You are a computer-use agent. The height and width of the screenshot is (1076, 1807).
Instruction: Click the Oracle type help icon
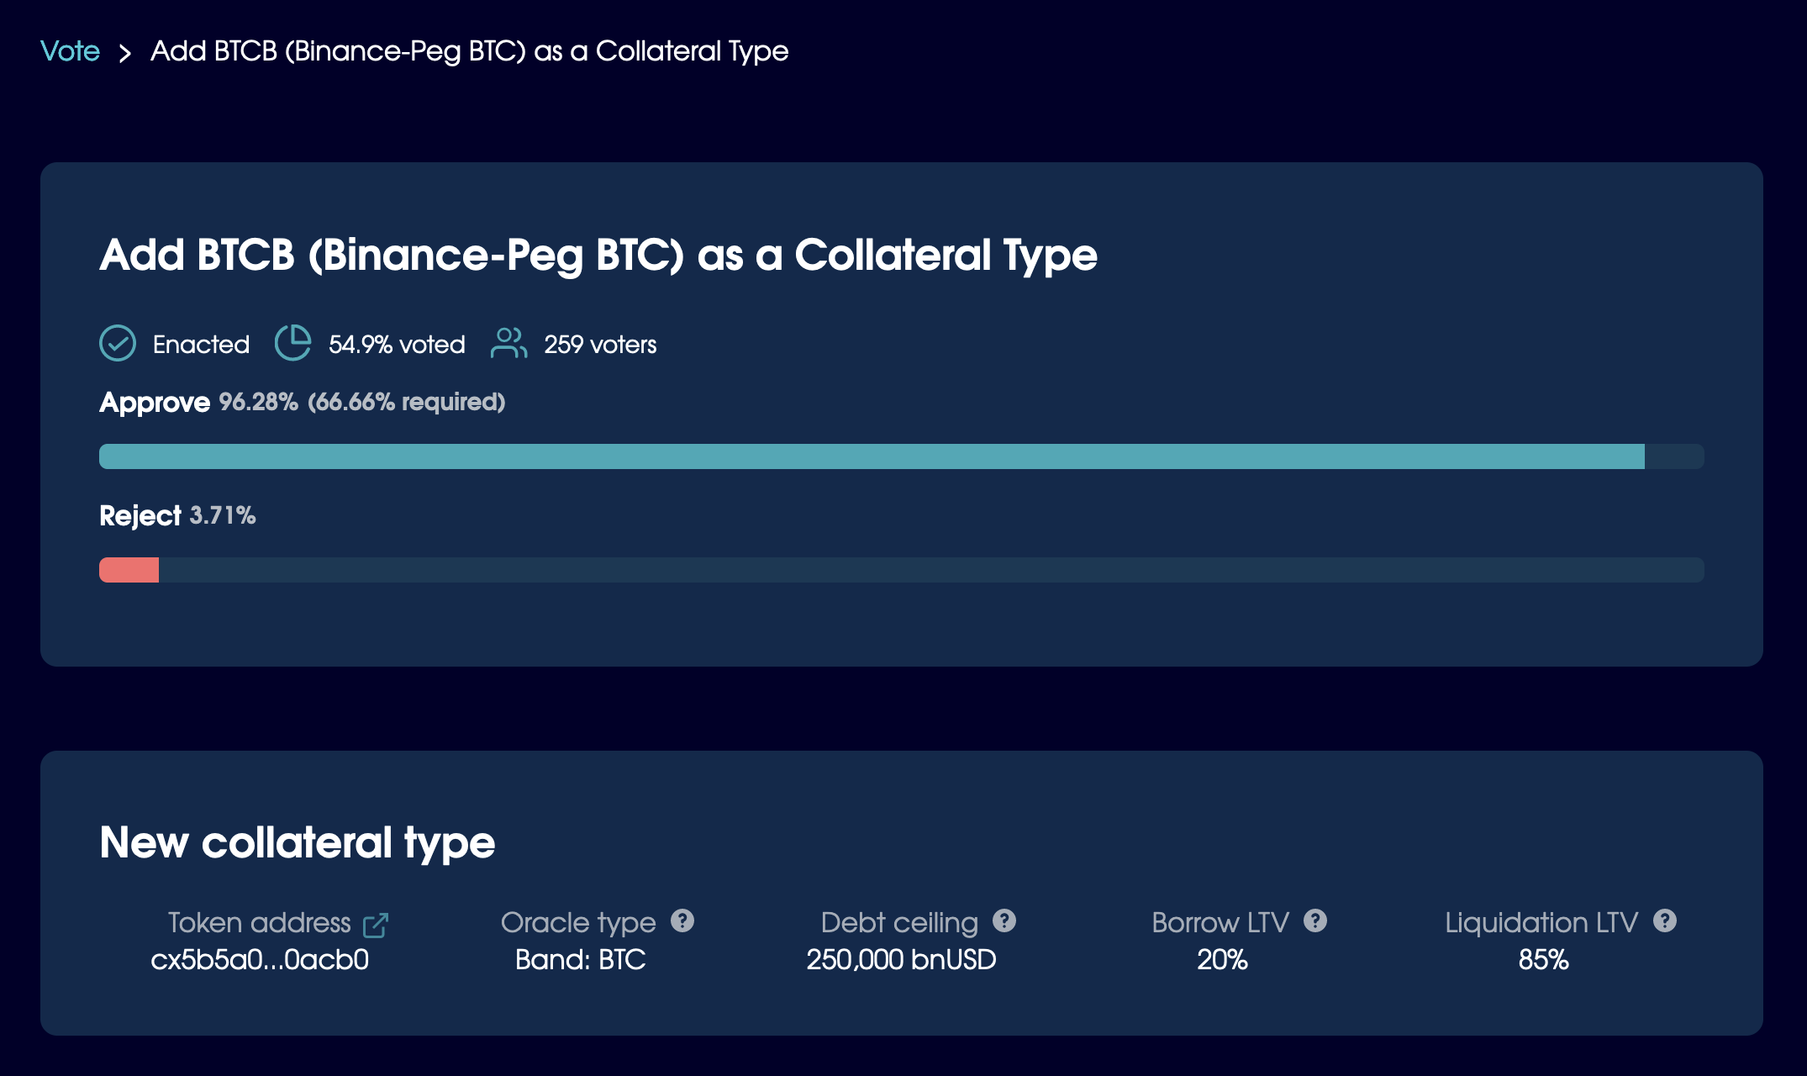(682, 921)
